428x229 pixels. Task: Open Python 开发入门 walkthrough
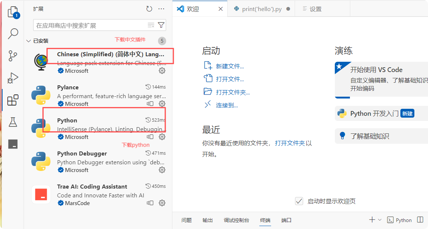coord(381,113)
